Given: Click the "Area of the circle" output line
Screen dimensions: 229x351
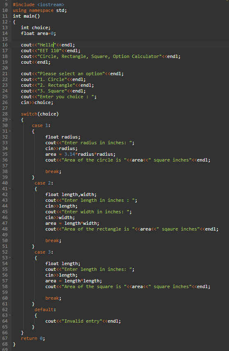Looking at the screenshot, I should tap(128, 160).
